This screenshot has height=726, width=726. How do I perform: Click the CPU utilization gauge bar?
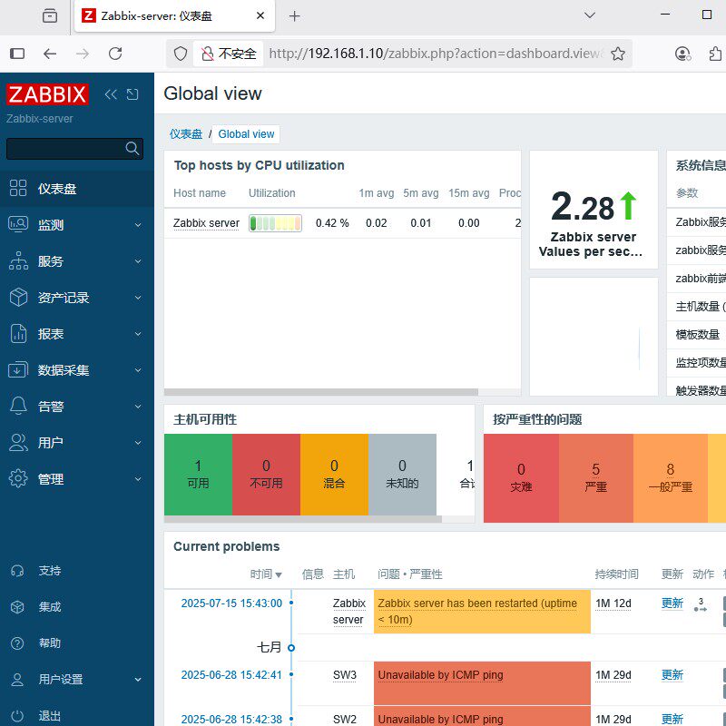(276, 223)
